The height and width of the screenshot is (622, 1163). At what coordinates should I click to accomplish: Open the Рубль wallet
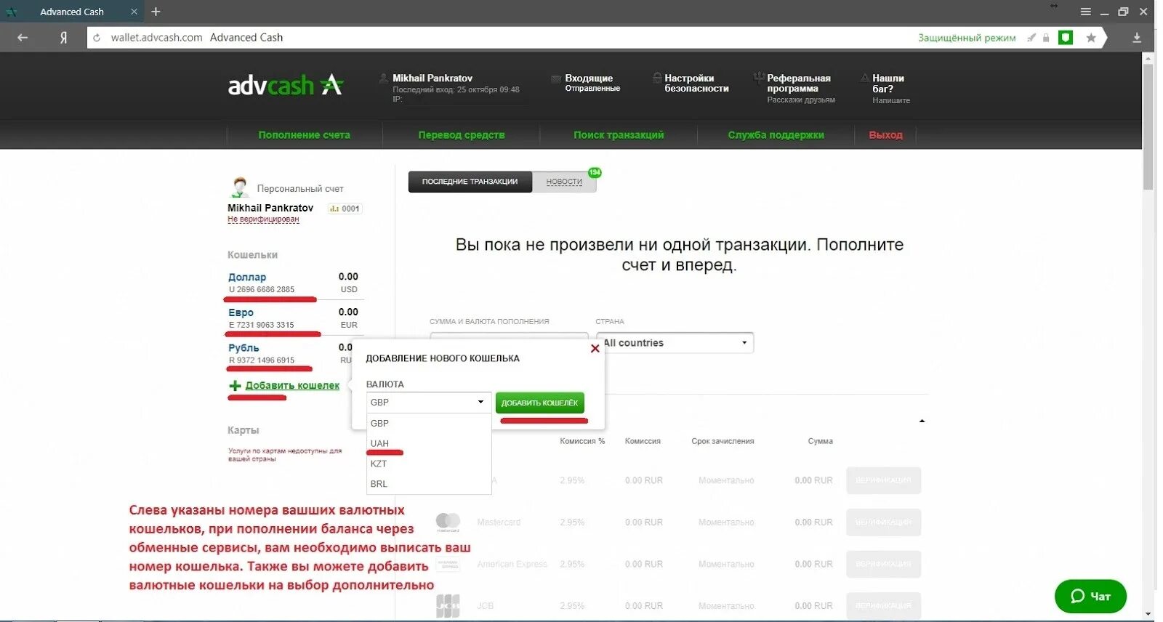tap(244, 348)
